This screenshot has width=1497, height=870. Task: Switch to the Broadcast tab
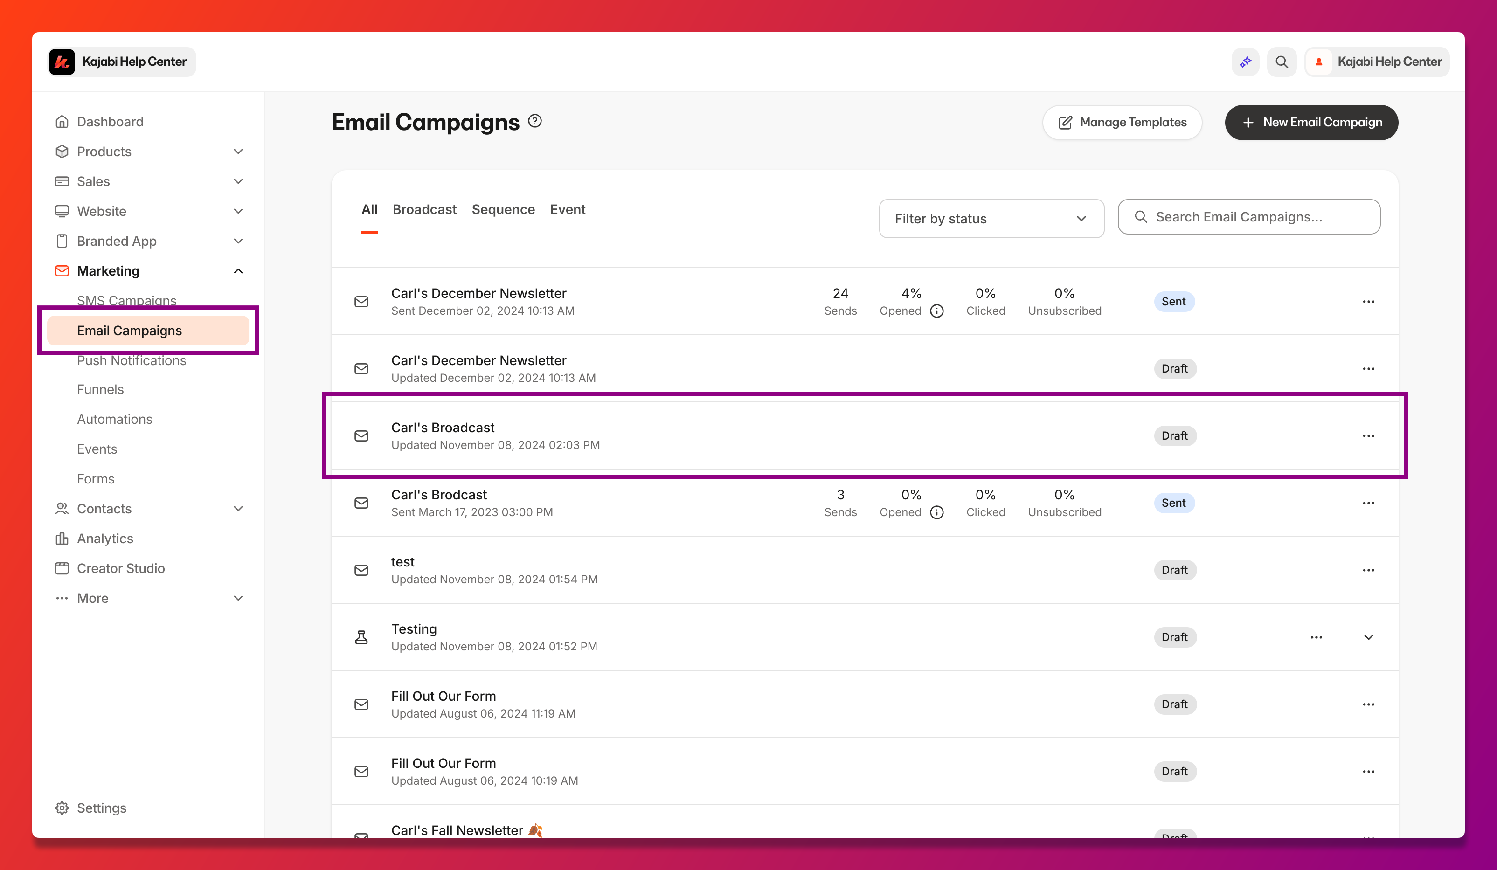pyautogui.click(x=424, y=210)
